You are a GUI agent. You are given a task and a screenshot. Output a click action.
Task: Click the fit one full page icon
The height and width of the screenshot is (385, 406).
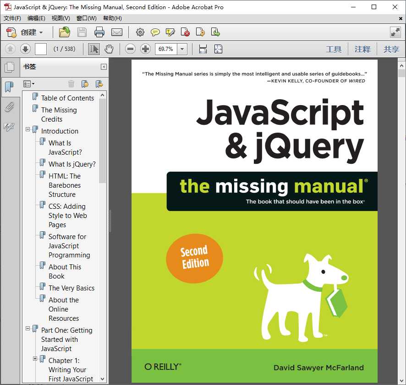(218, 49)
